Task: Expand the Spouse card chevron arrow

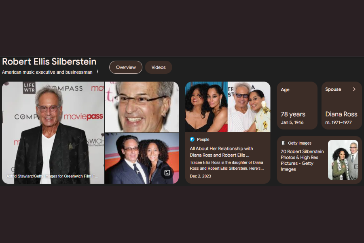Action: [354, 89]
